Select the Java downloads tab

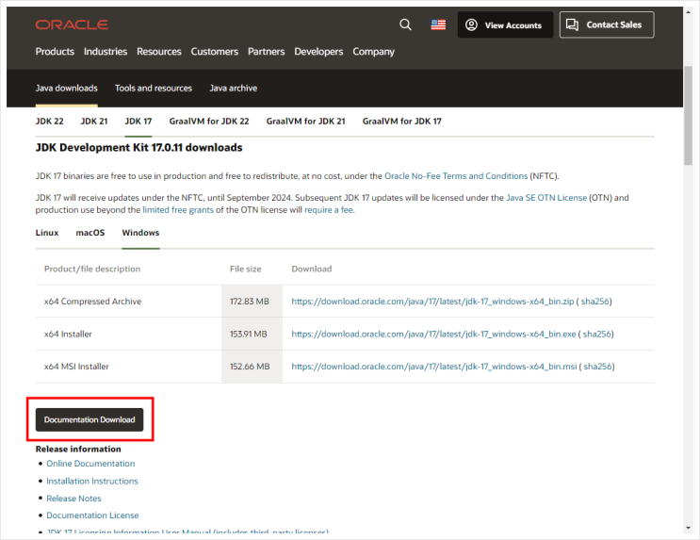coord(67,88)
